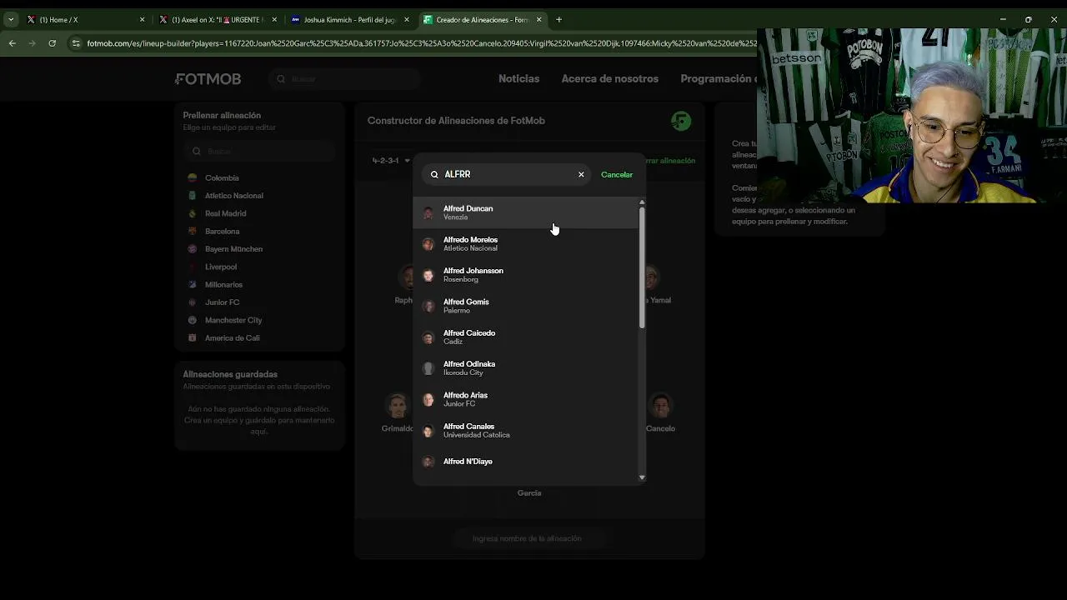Image resolution: width=1067 pixels, height=600 pixels.
Task: Click the green FotMob logo badge
Action: tap(681, 121)
